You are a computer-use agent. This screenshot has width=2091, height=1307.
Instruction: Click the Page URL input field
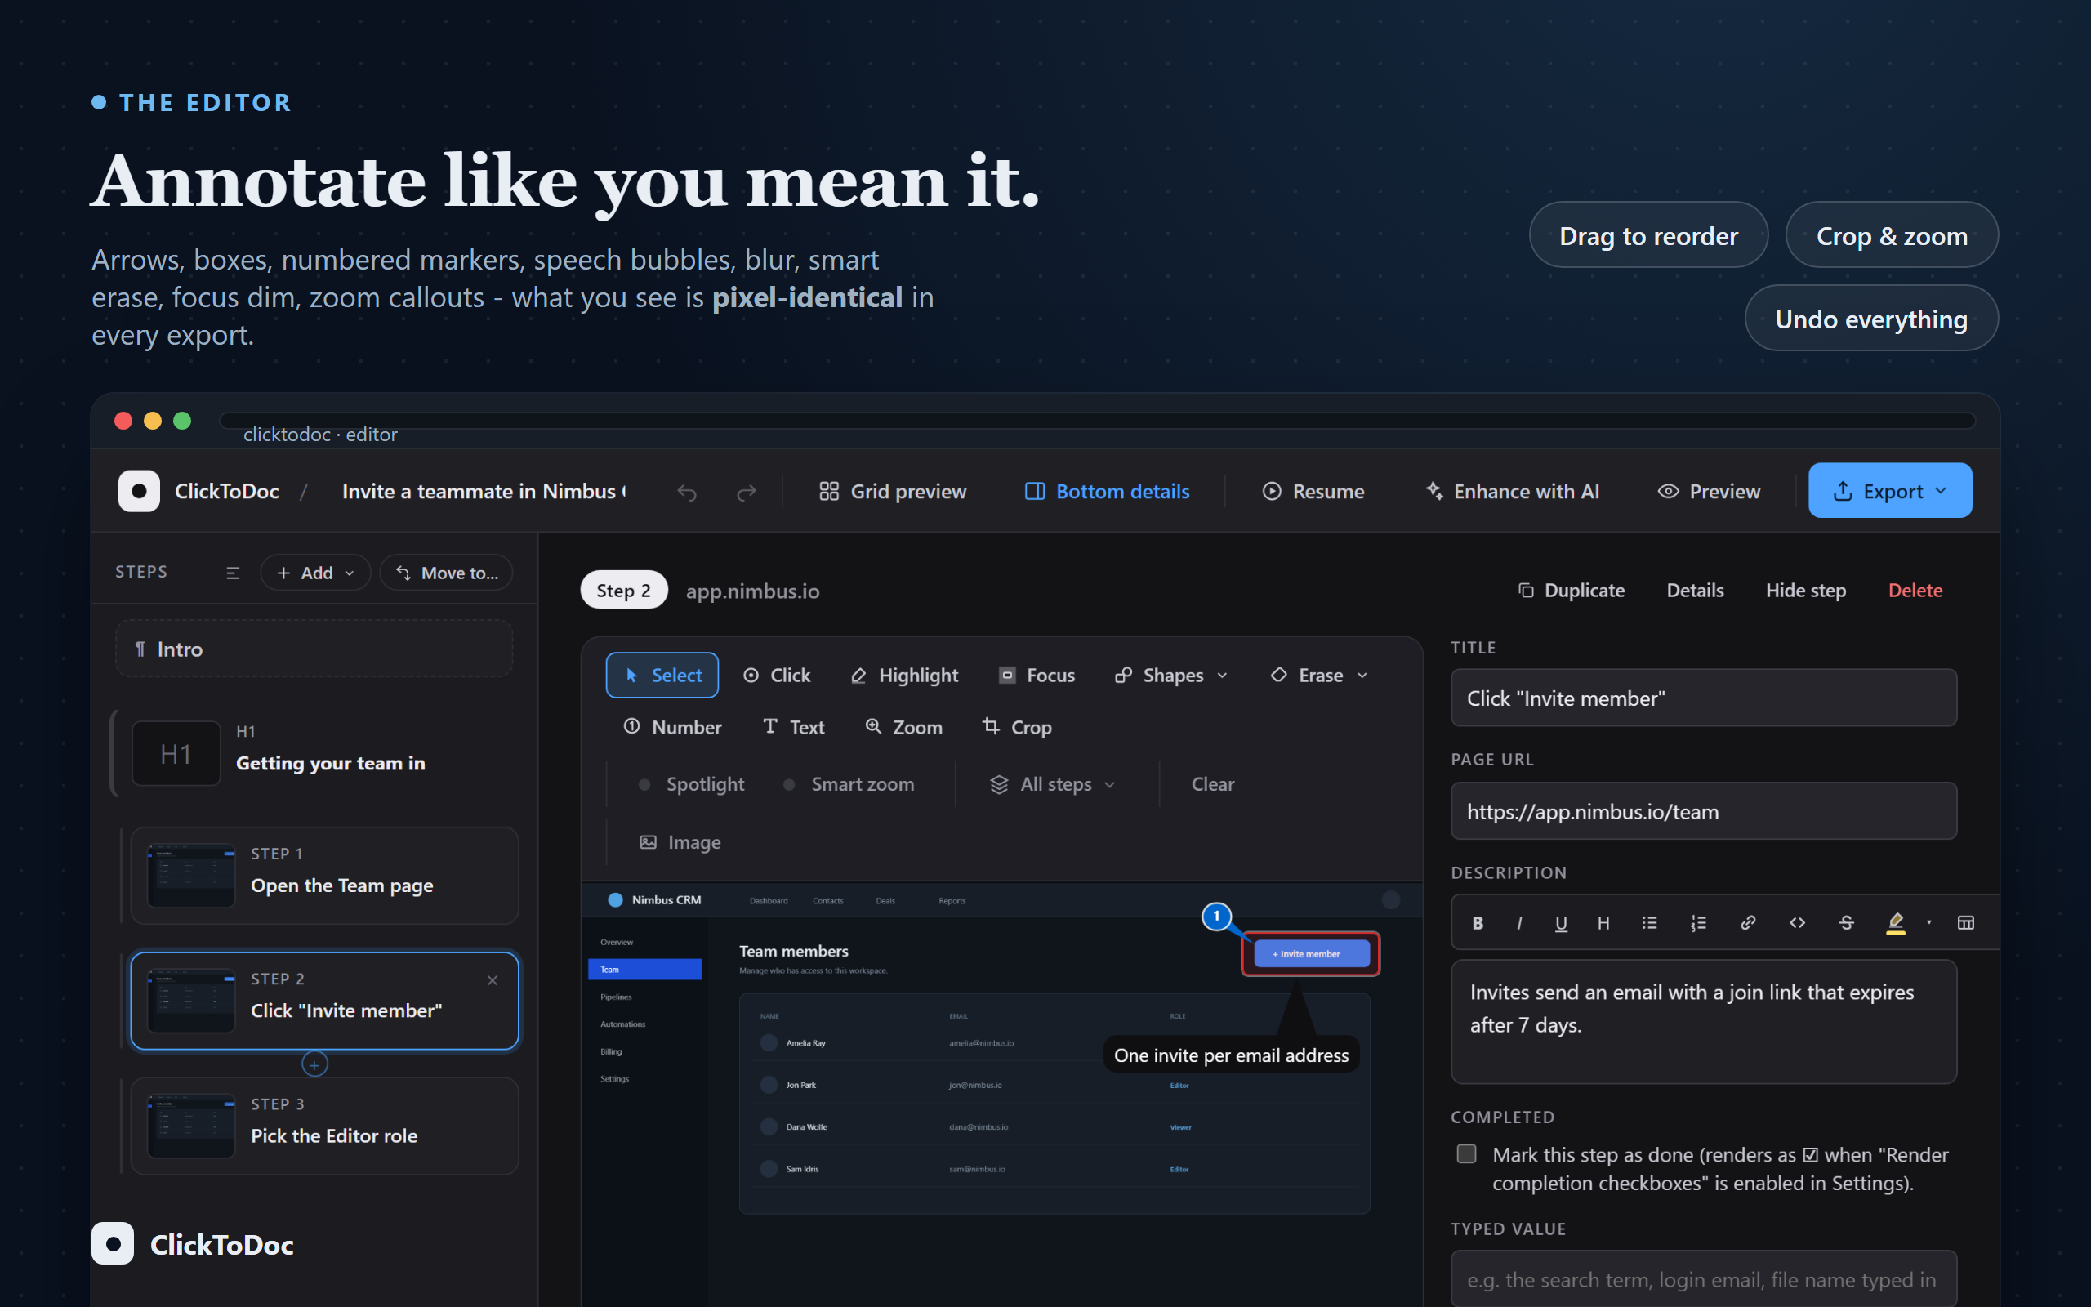1703,811
